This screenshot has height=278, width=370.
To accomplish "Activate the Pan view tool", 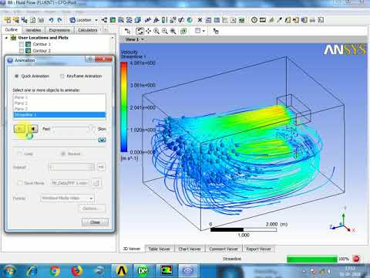I will [x=148, y=31].
